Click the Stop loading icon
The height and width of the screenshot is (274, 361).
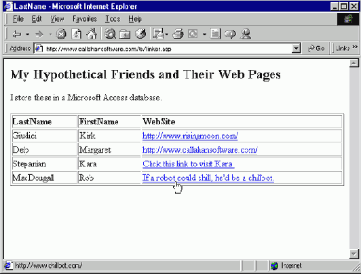61,35
